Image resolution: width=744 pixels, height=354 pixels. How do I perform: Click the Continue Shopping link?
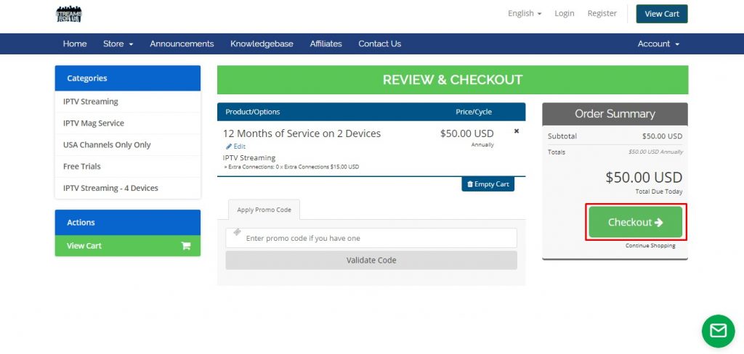point(650,246)
